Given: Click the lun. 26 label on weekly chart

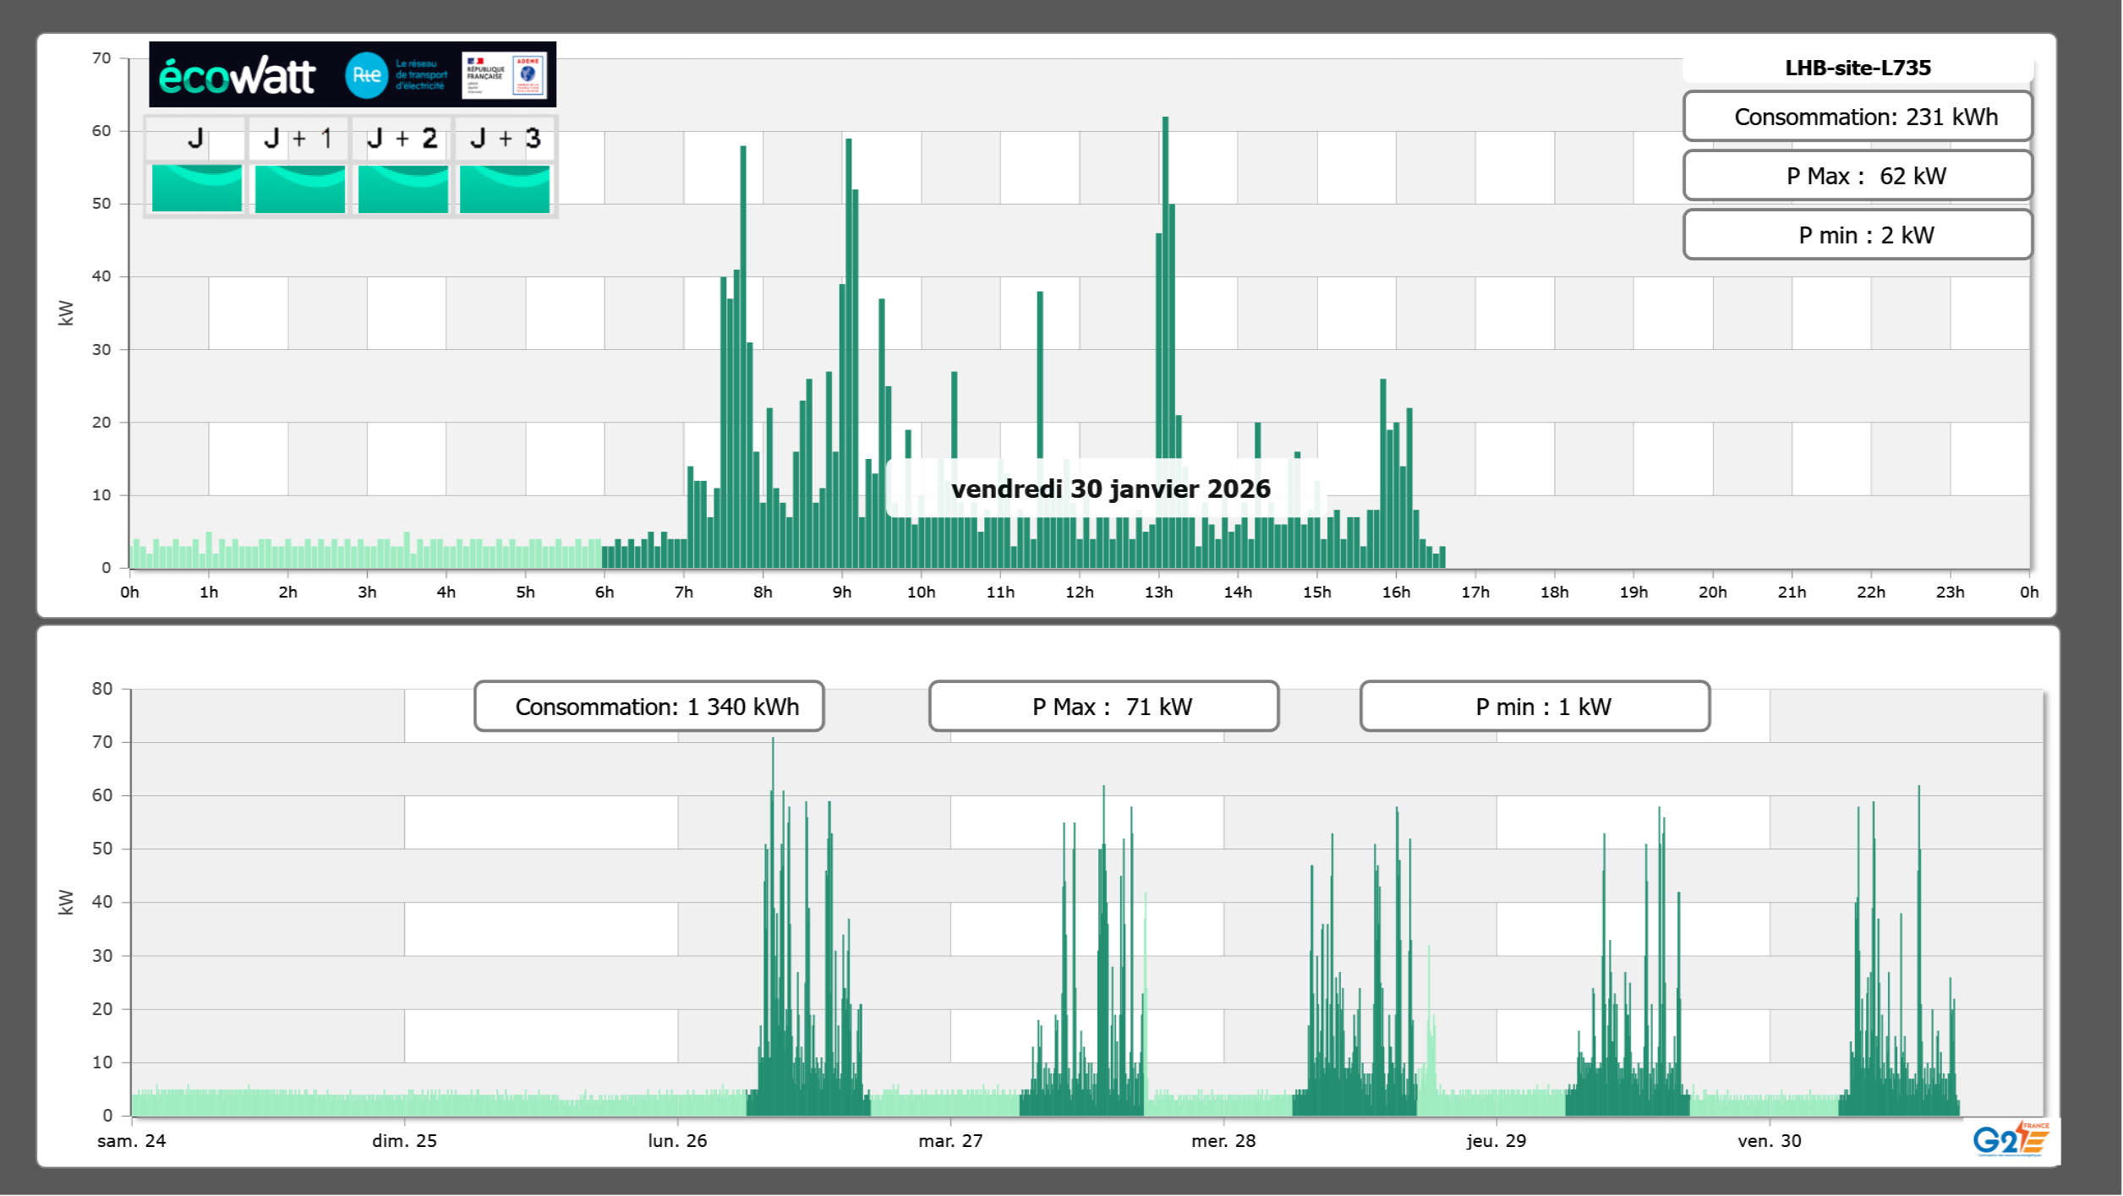Looking at the screenshot, I should 677,1141.
